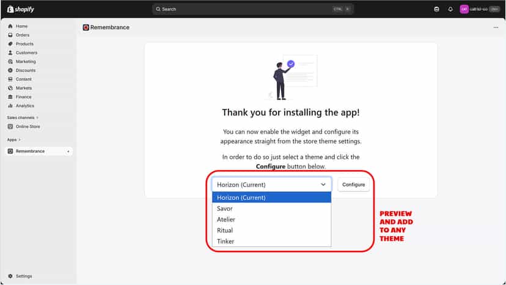506x285 pixels.
Task: Select Horizon (Current) from the list
Action: pyautogui.click(x=272, y=198)
